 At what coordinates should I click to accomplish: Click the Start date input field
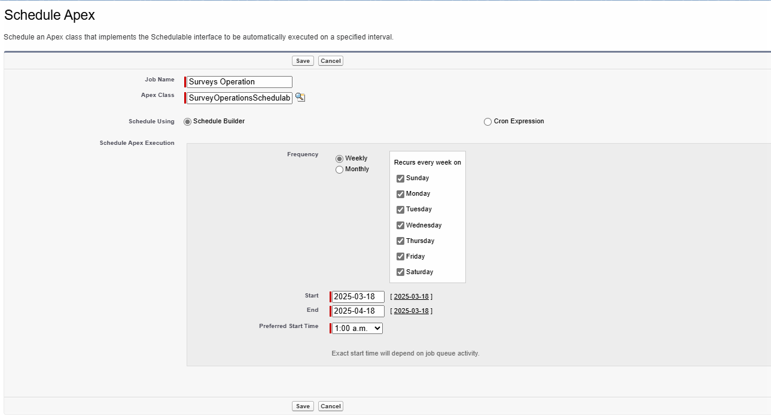[x=358, y=296]
